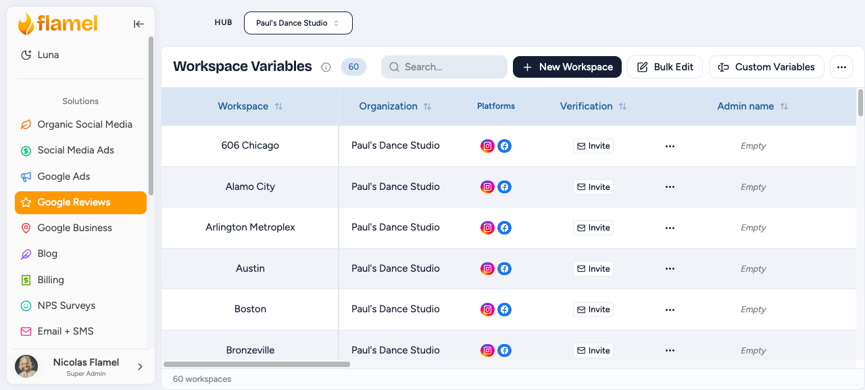The width and height of the screenshot is (865, 390).
Task: Click Instagram icon in Alamo City row
Action: tap(487, 187)
